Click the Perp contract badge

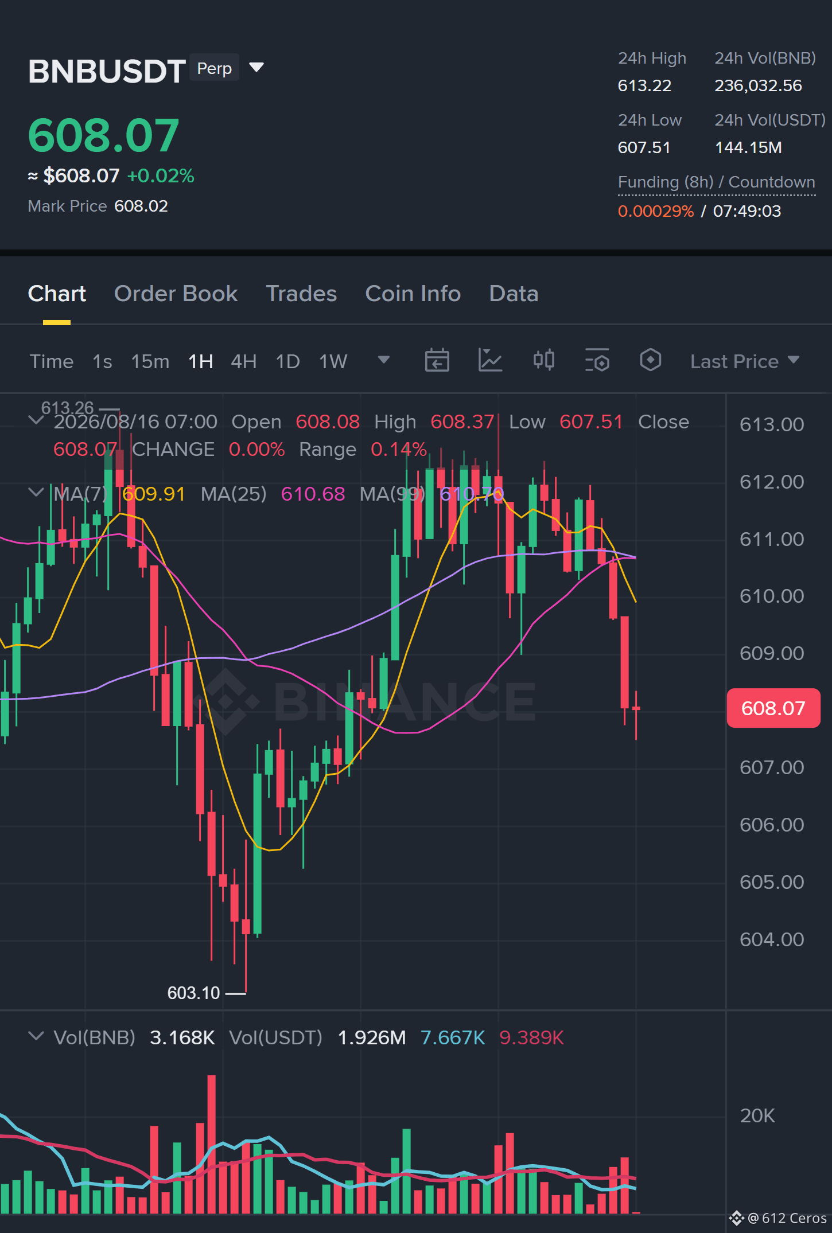tap(214, 68)
